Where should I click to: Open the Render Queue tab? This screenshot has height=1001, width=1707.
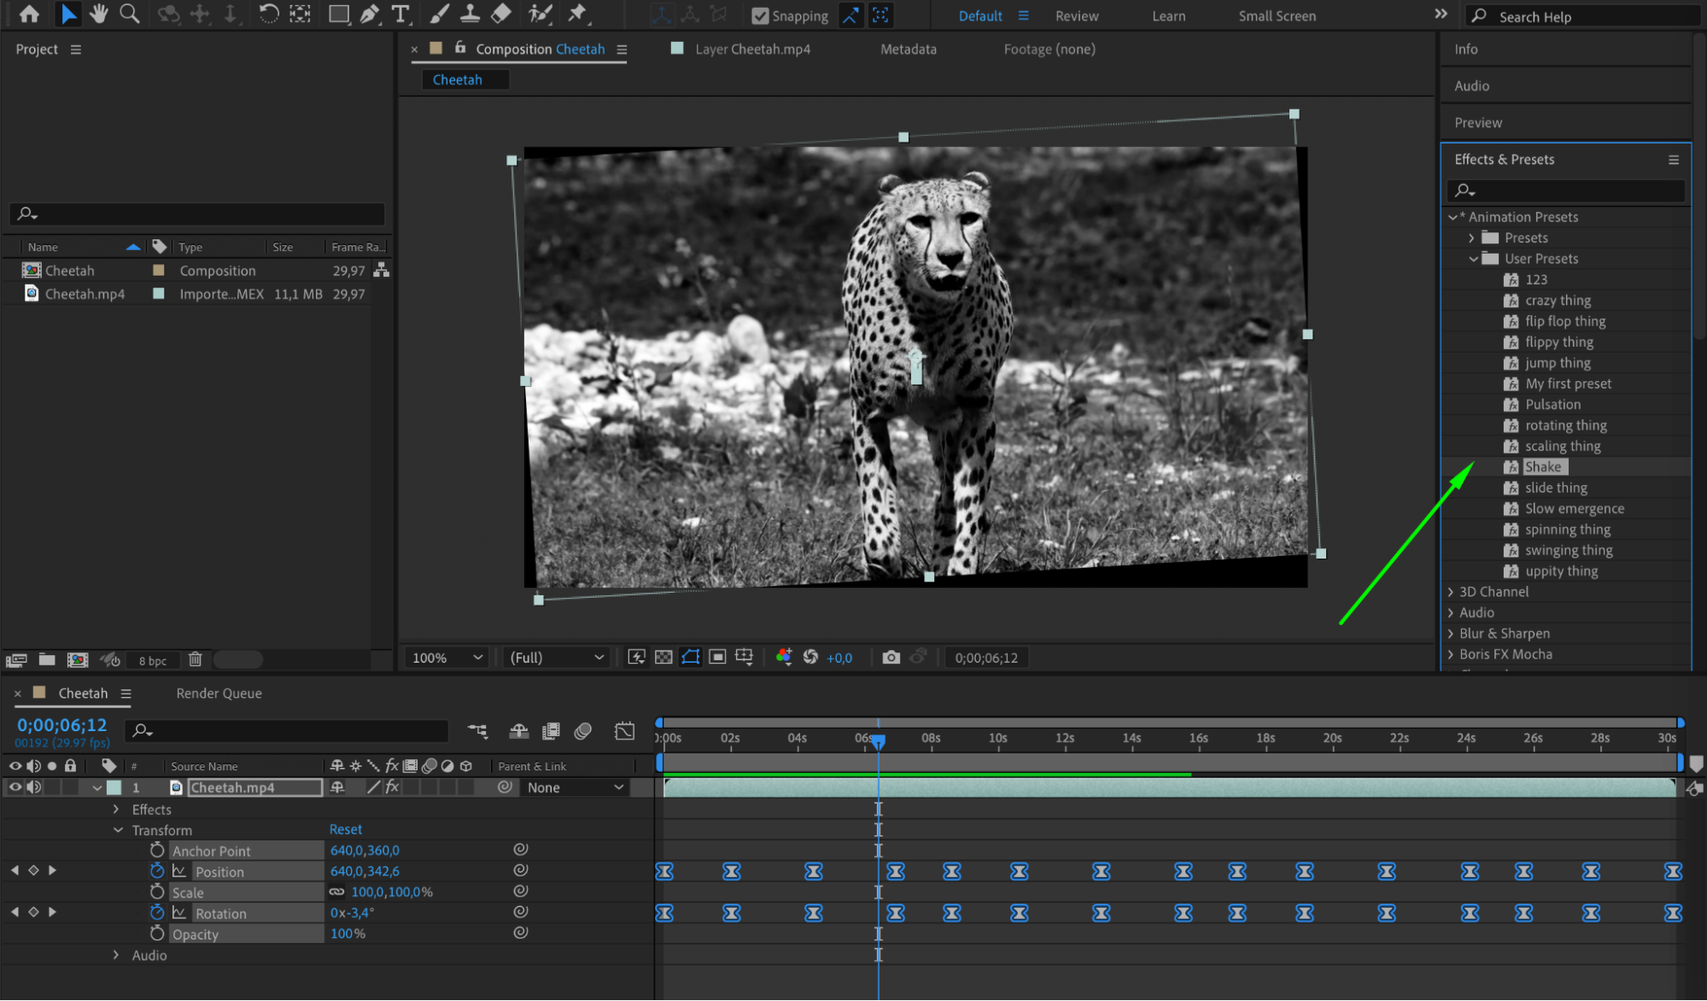(219, 694)
